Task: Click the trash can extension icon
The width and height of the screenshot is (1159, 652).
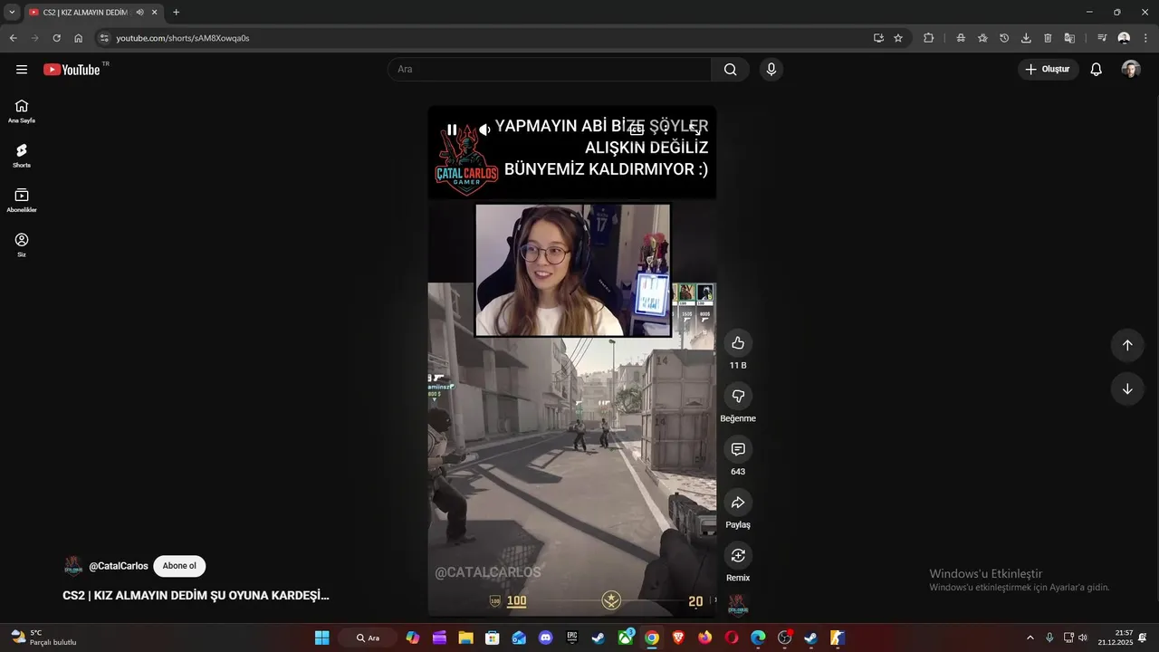Action: 1048,38
